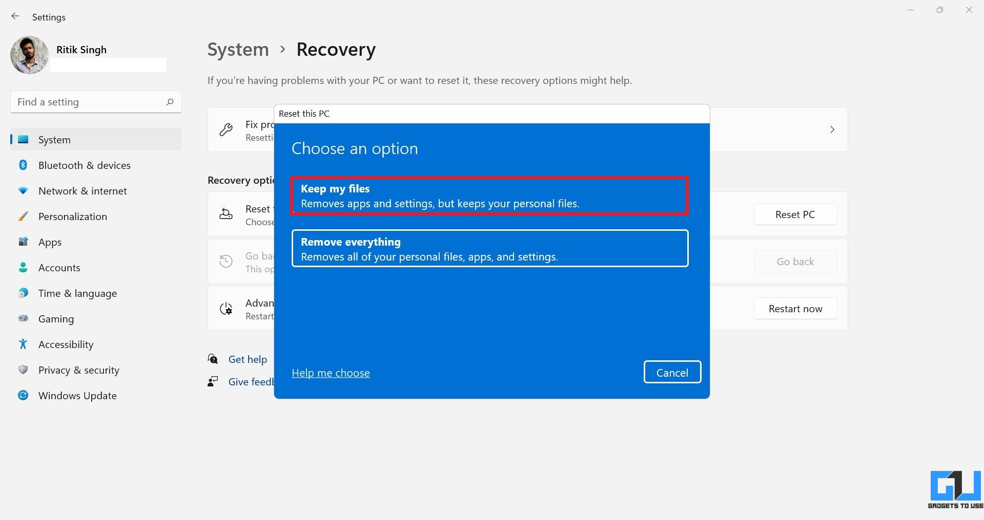Click the Windows Update sync icon
The image size is (984, 520).
point(23,395)
